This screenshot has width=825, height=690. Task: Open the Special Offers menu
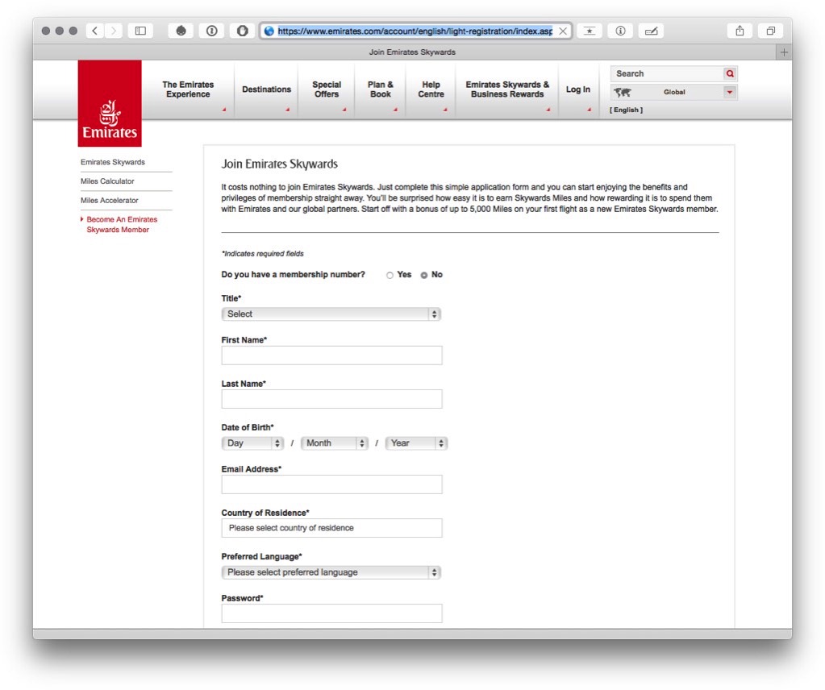click(327, 89)
